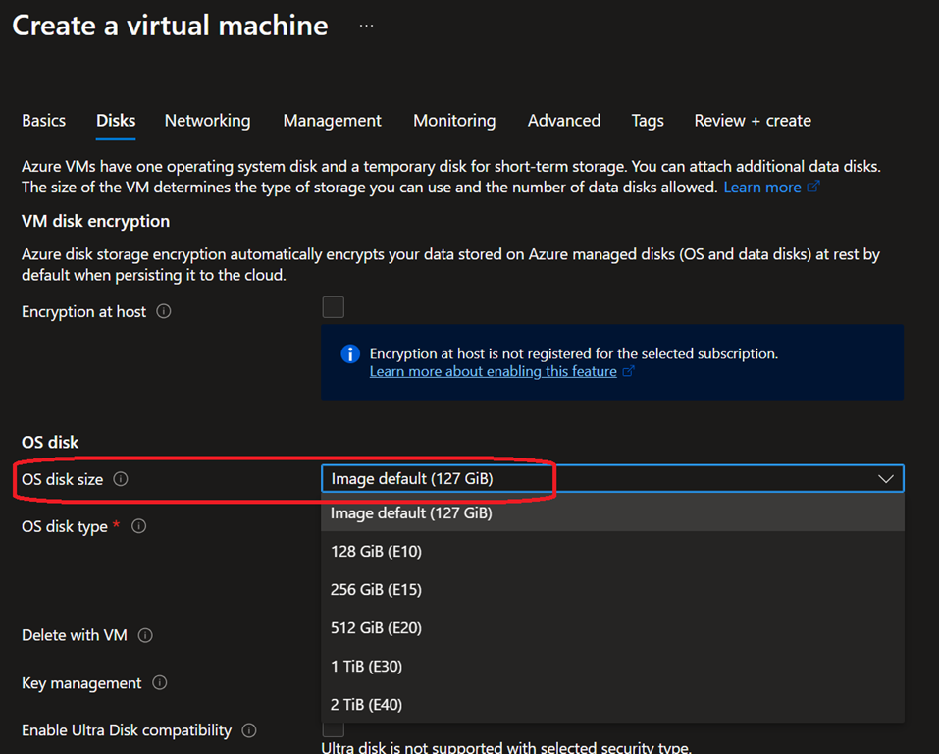The image size is (939, 754).
Task: Open the Learn more link about disks
Action: pos(762,187)
